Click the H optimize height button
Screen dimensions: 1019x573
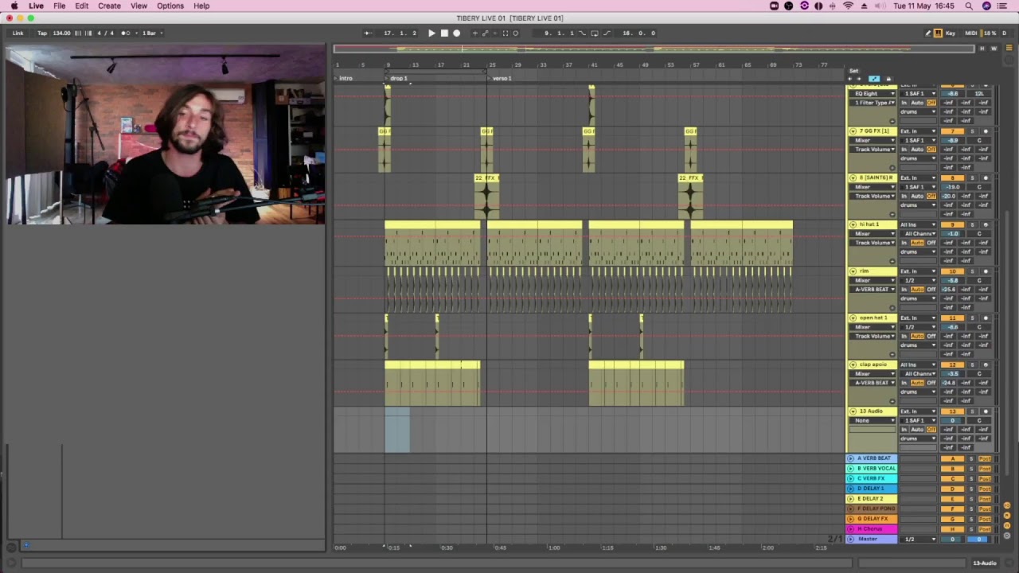tap(982, 49)
